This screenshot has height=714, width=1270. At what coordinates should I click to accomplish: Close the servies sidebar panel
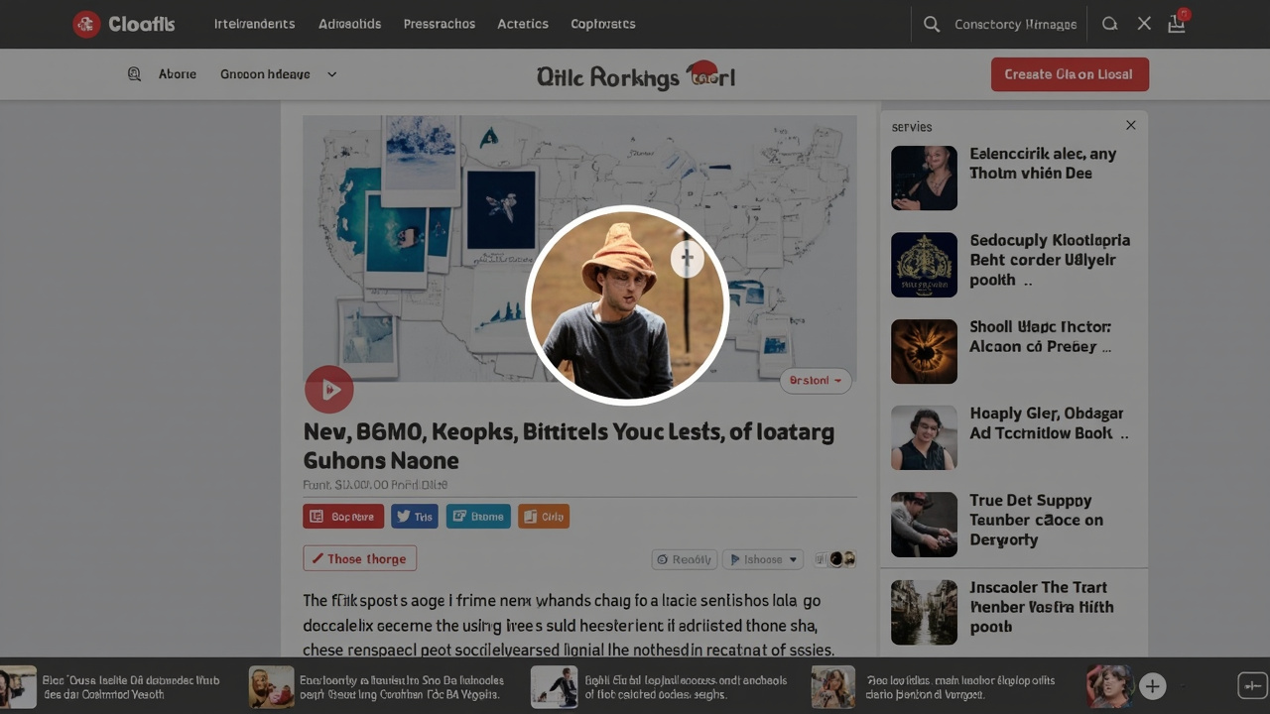coord(1130,126)
